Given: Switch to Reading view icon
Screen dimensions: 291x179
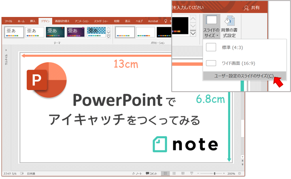Looking at the screenshot, I should point(183,173).
